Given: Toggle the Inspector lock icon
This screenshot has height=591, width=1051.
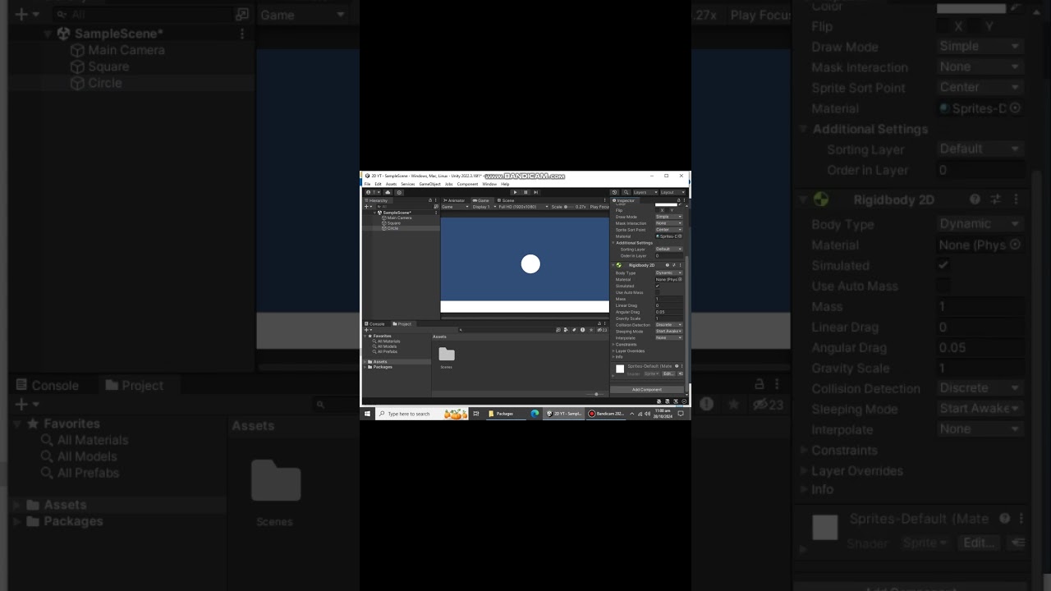Looking at the screenshot, I should pyautogui.click(x=678, y=199).
